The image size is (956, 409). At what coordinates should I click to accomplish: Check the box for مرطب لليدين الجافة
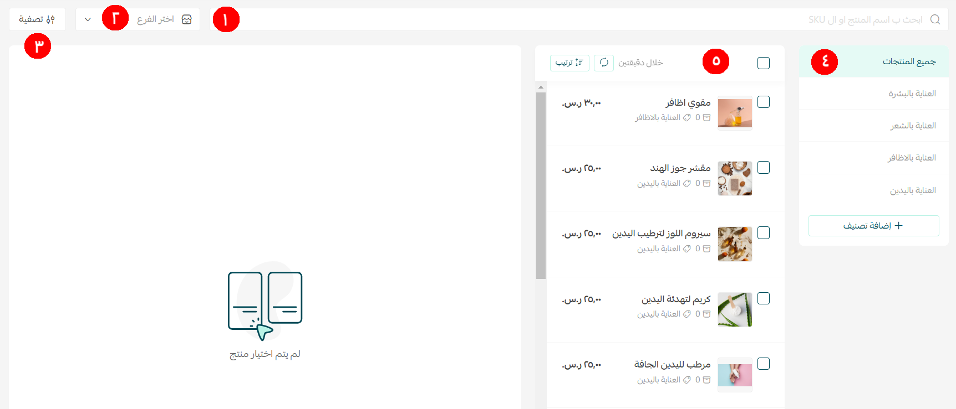tap(764, 364)
